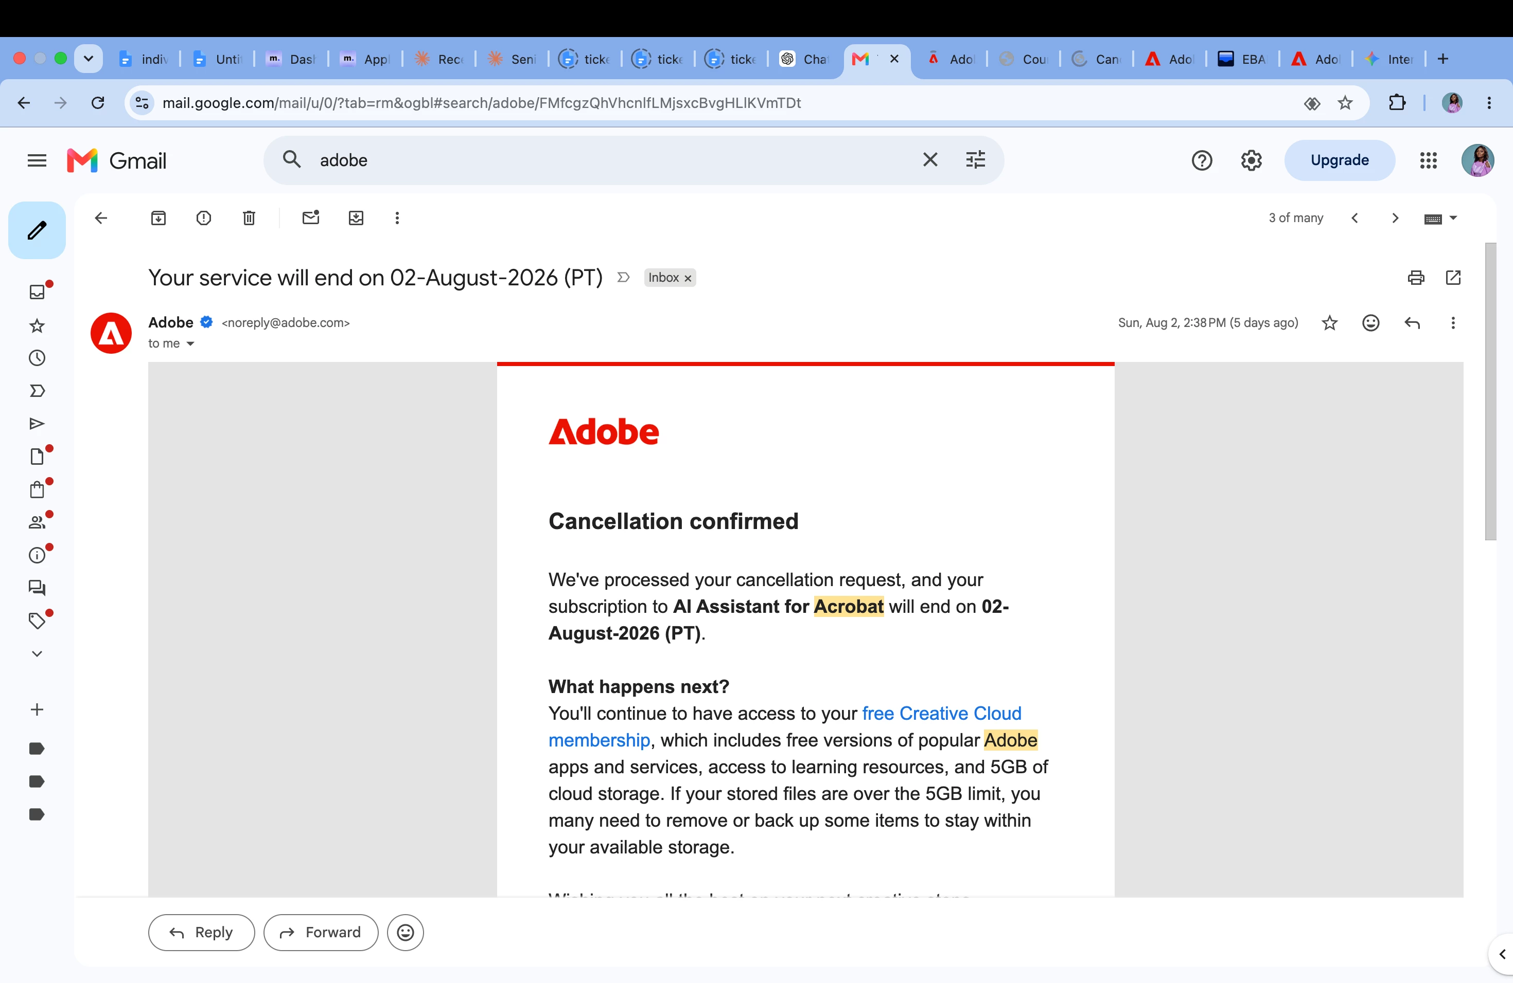This screenshot has width=1513, height=983.
Task: Open Gmail Settings gear
Action: tap(1251, 160)
